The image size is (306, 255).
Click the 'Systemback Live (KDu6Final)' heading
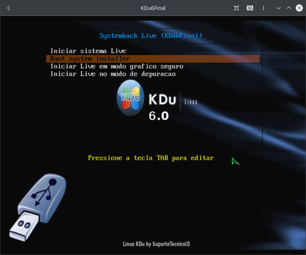[151, 36]
